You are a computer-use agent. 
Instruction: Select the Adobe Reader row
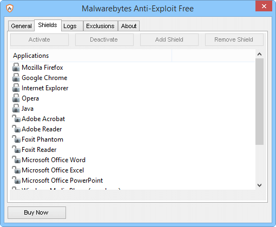pyautogui.click(x=133, y=129)
